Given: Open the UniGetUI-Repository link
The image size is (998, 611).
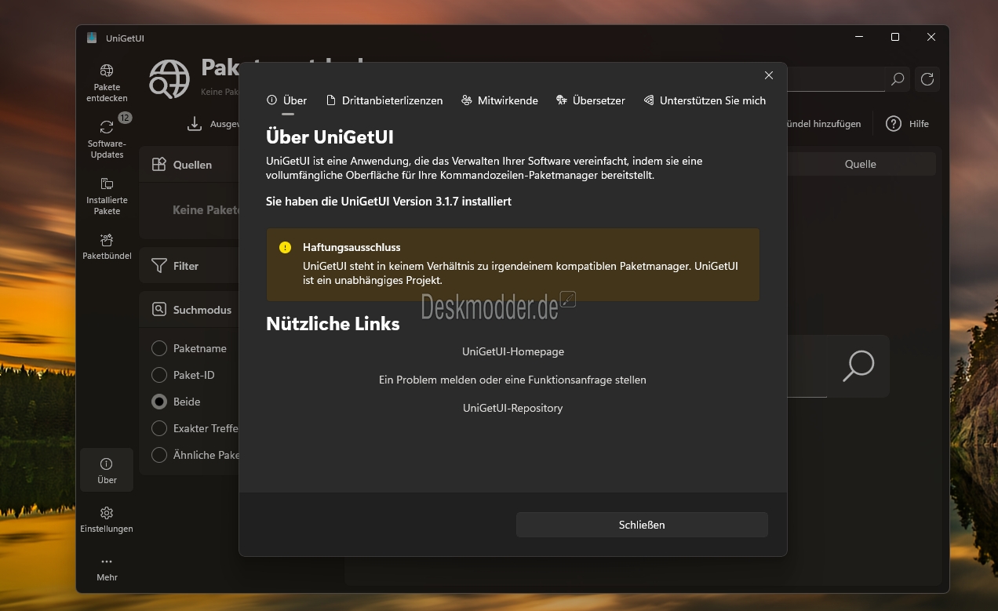Looking at the screenshot, I should point(513,408).
